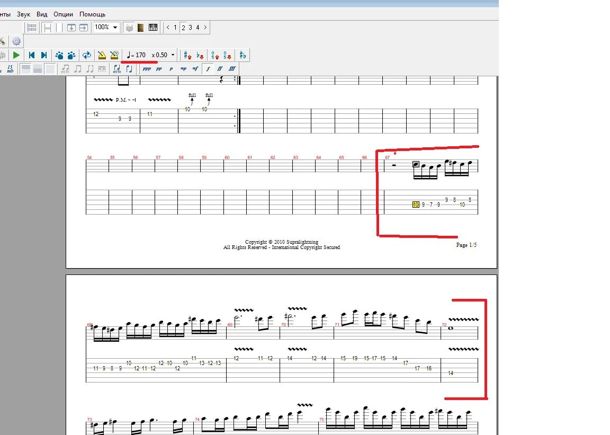The width and height of the screenshot is (610, 435).
Task: Jump to the last bar
Action: 44,55
